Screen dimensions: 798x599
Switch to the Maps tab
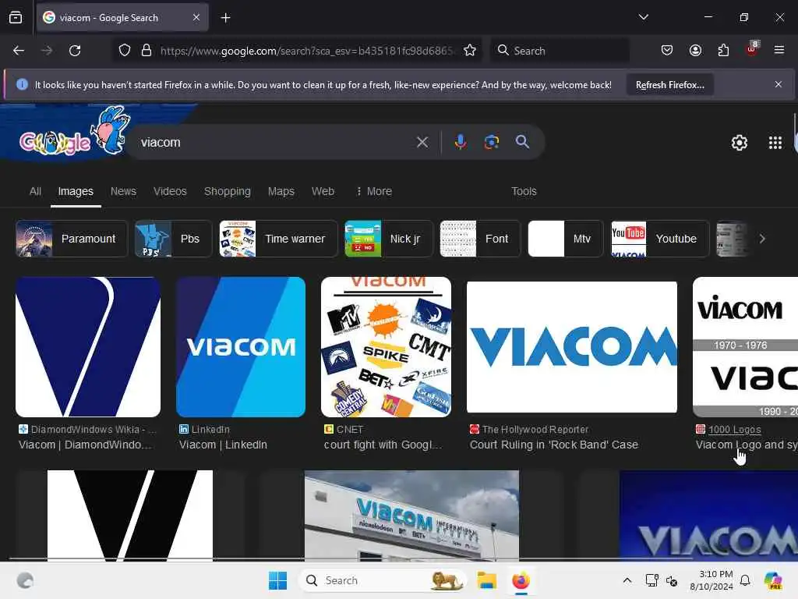pyautogui.click(x=281, y=192)
